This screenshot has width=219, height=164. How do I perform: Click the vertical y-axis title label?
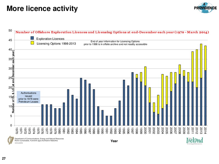click(x=13, y=81)
